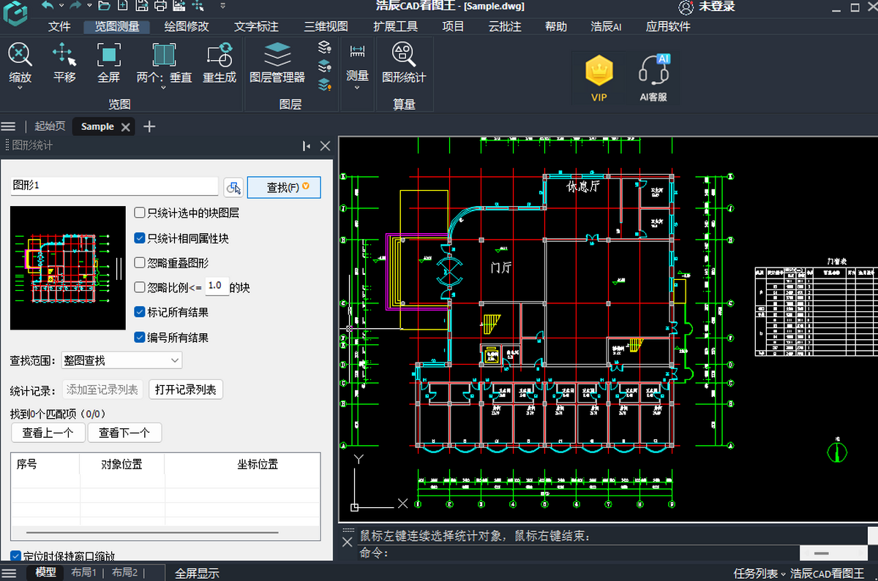The height and width of the screenshot is (581, 878).
Task: Click the 全屏显示 status bar button
Action: pos(197,573)
